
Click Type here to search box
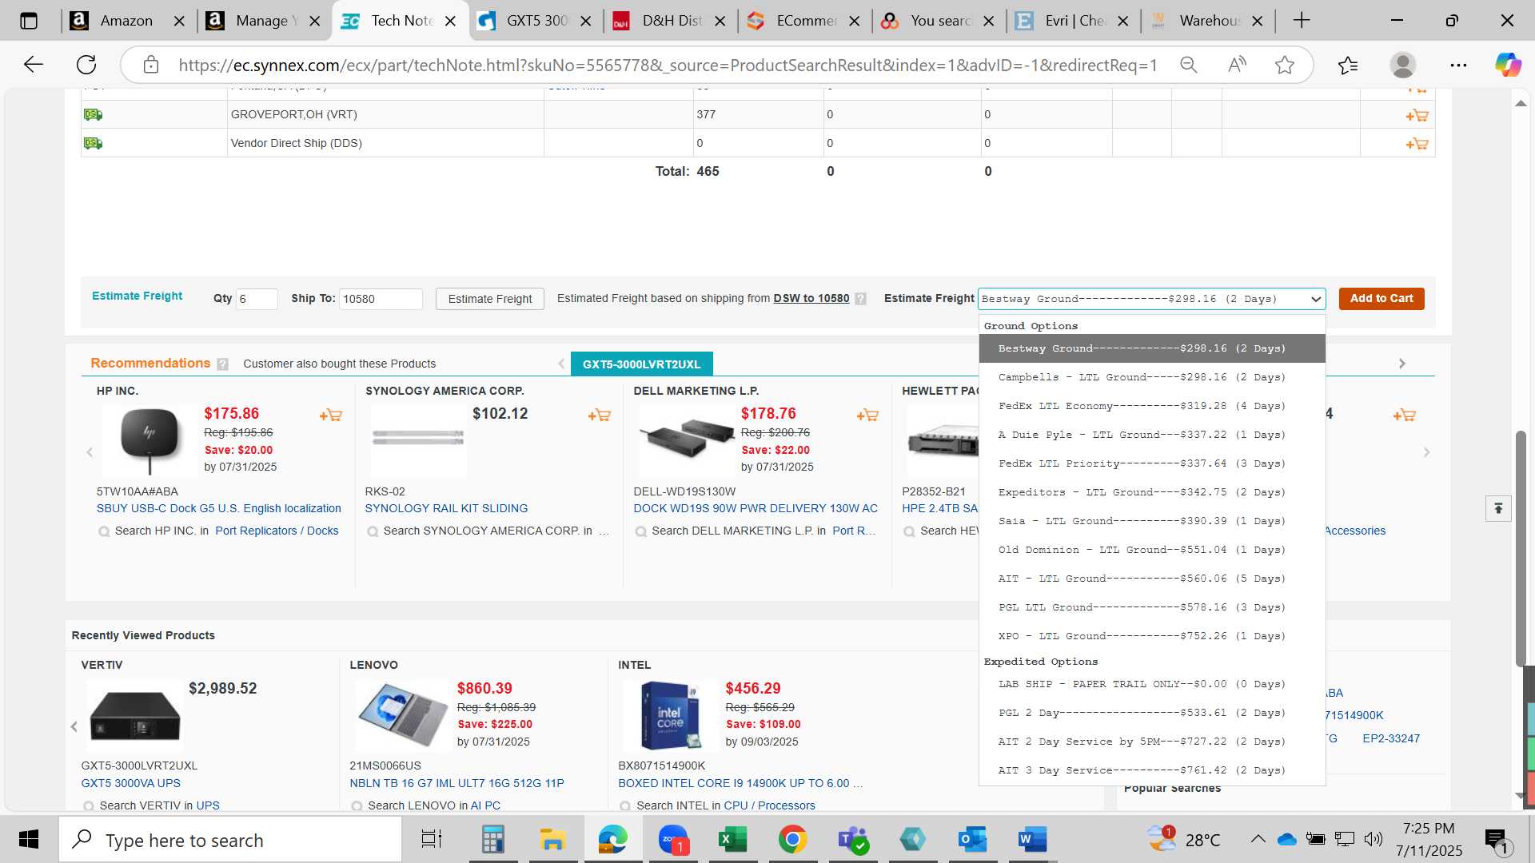coord(230,840)
